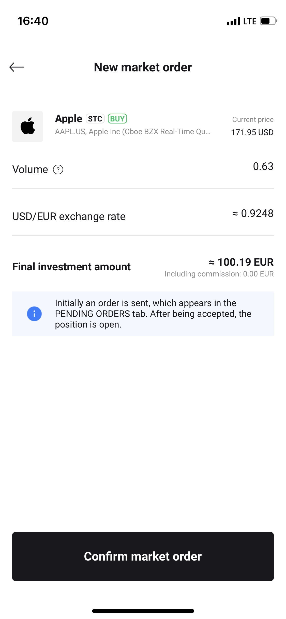Tap the STC badge next to Apple

pos(95,119)
